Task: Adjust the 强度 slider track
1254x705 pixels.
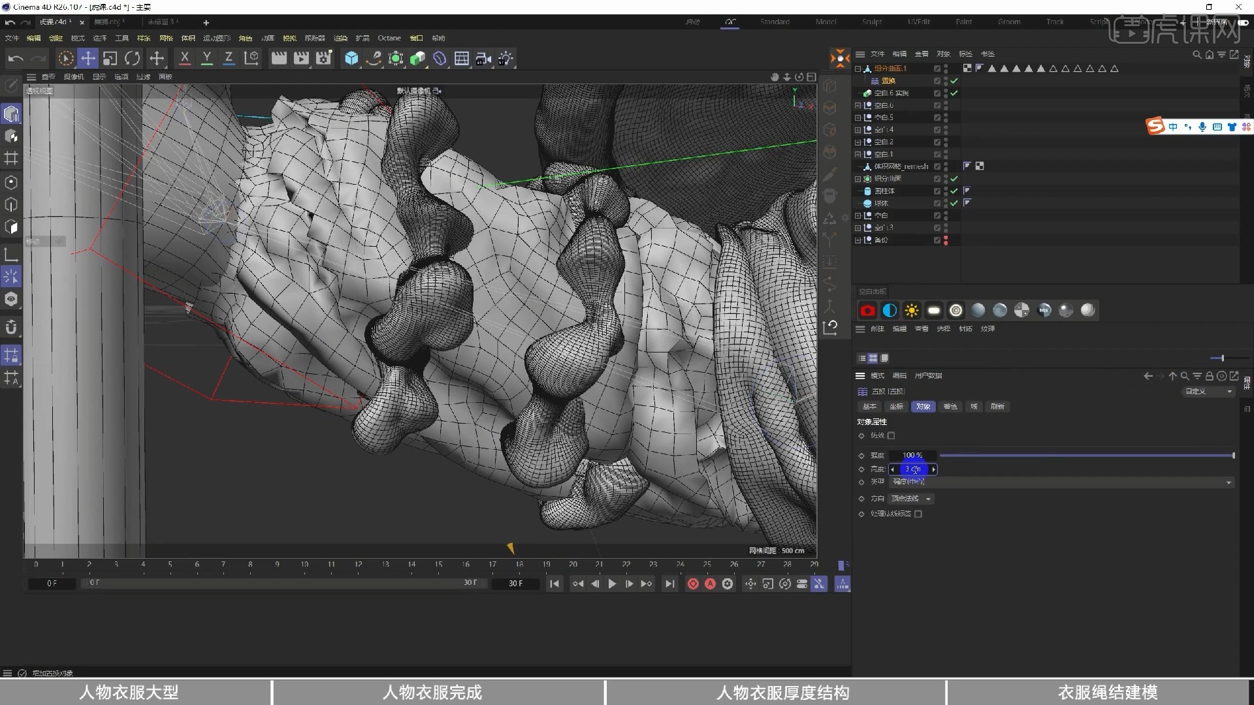Action: tap(1087, 455)
